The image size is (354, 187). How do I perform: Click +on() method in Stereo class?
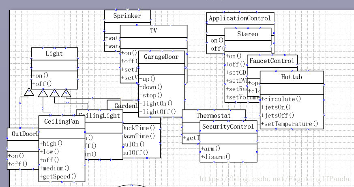234,56
